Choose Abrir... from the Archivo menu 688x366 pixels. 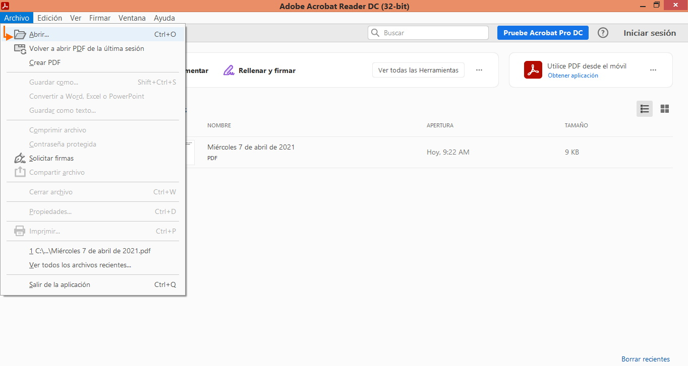tap(93, 34)
